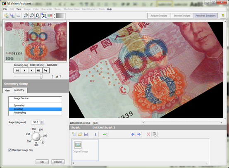The image size is (229, 168).
Task: Click the Image menu
Action: point(27,9)
